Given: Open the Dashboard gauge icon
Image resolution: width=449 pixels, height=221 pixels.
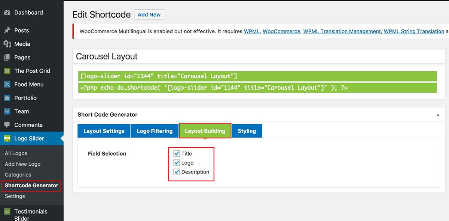Looking at the screenshot, I should 7,12.
